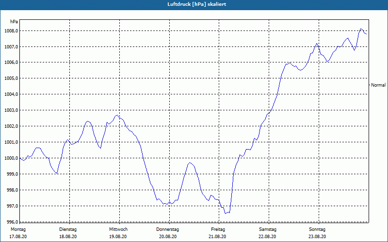Click the 1001,0 axis value
This screenshot has width=388, height=242.
click(x=11, y=142)
